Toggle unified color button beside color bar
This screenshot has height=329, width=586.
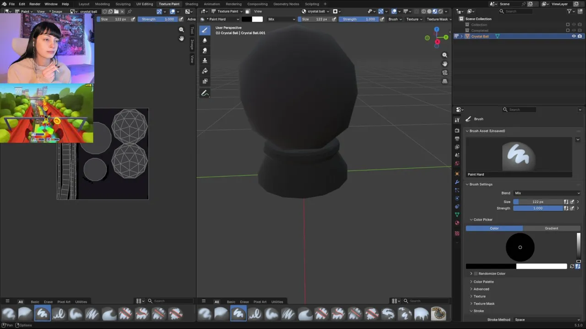click(x=578, y=266)
